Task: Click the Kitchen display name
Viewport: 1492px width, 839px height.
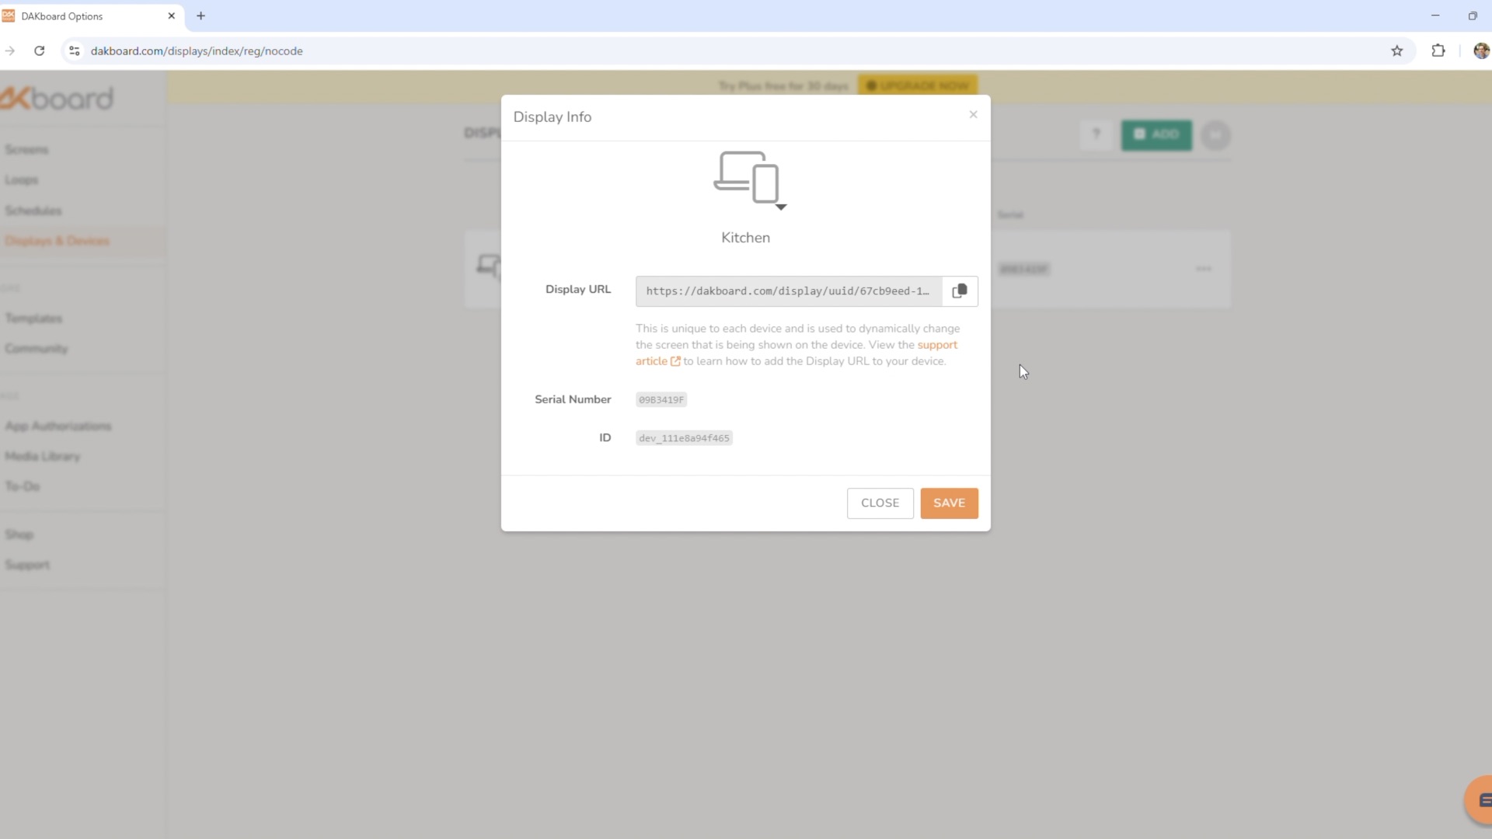Action: coord(745,238)
